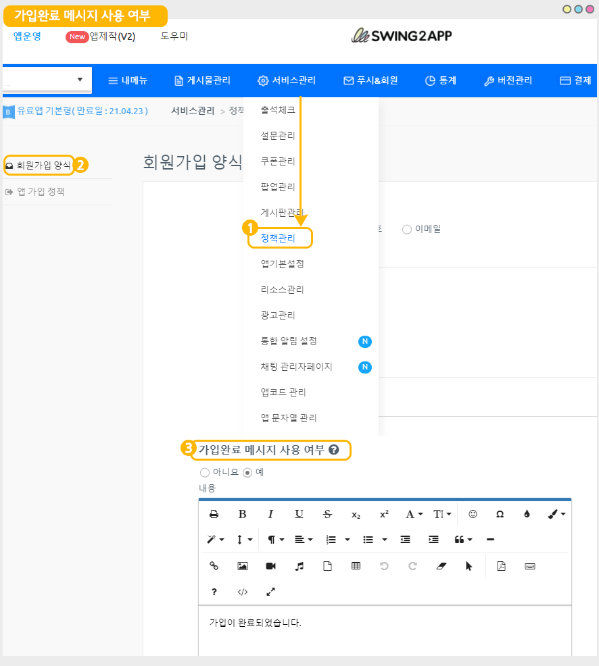Open 앱 가입 정책 in sidebar
Image resolution: width=599 pixels, height=666 pixels.
click(41, 192)
